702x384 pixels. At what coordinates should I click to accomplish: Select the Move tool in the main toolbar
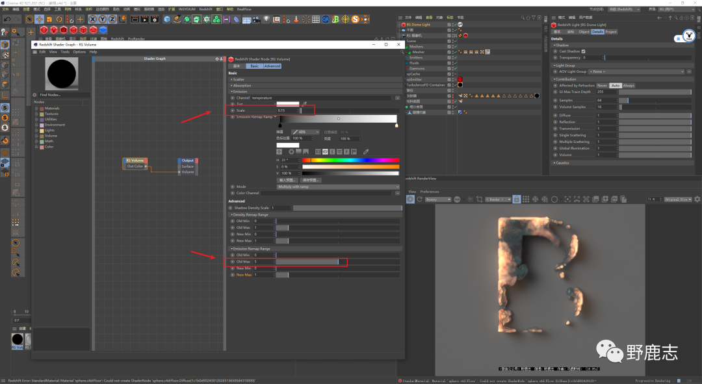click(x=40, y=19)
